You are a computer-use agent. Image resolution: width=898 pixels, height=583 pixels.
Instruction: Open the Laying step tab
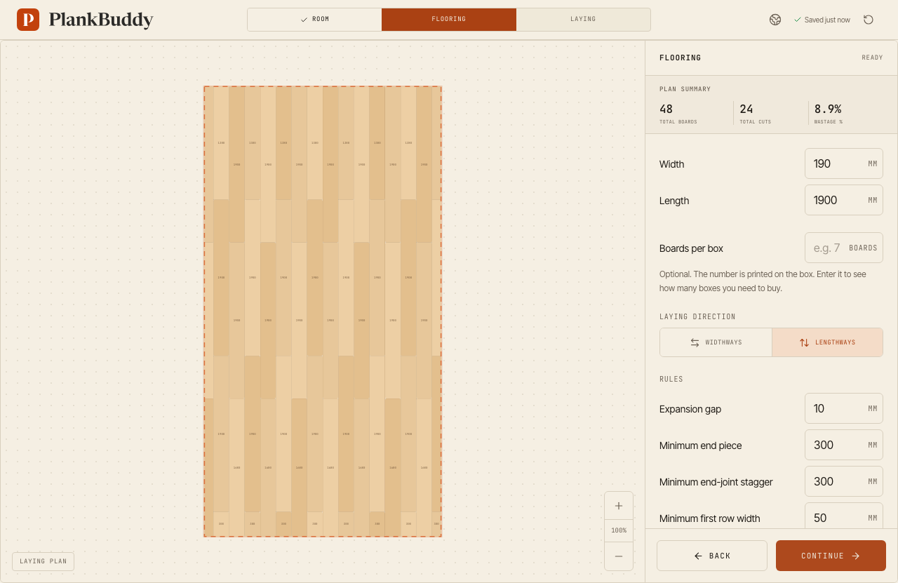click(583, 20)
